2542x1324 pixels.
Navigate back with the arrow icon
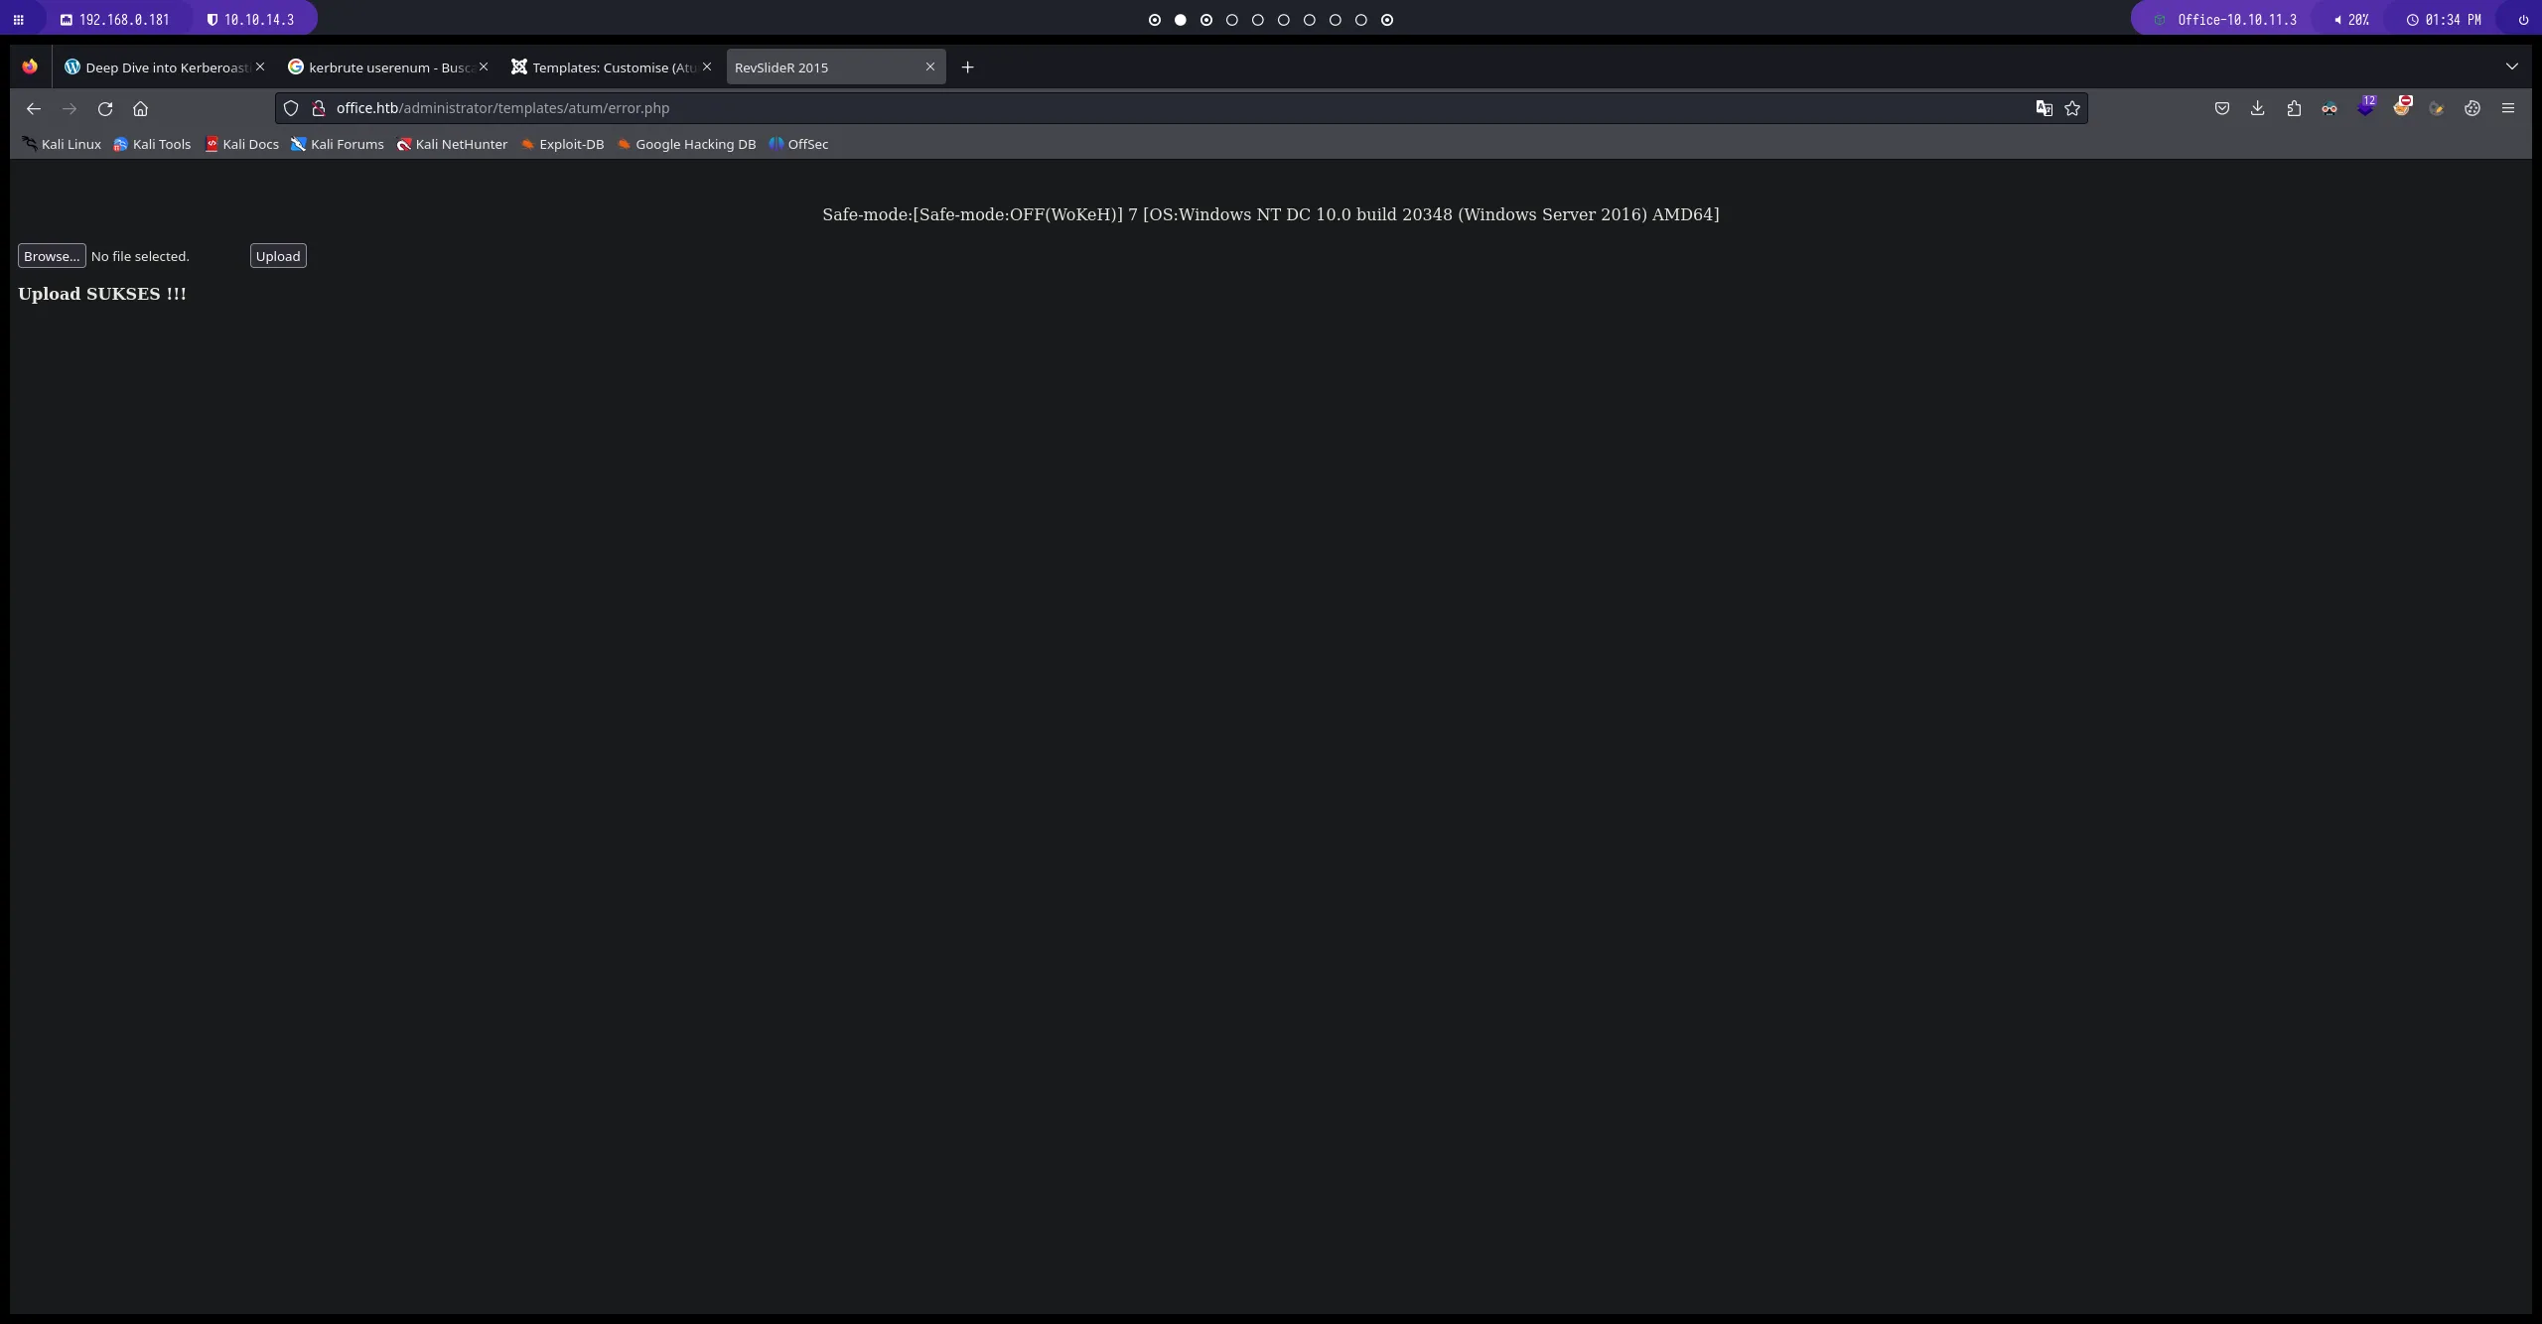(x=33, y=108)
